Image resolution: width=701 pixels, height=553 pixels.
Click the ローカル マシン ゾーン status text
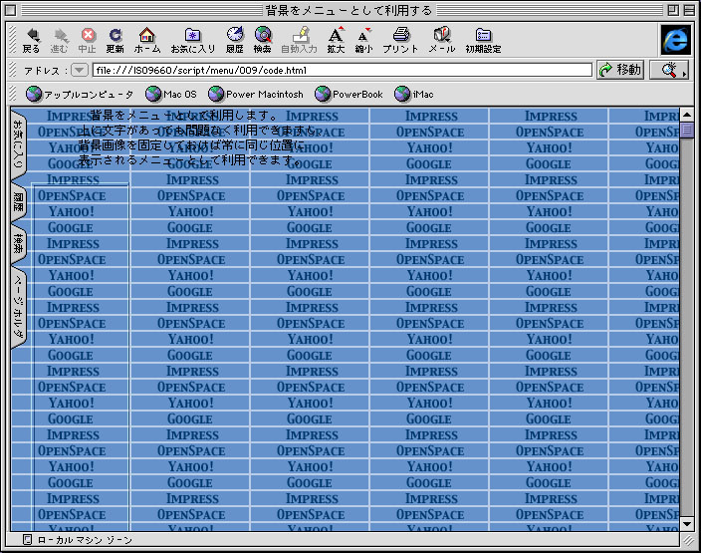pos(85,540)
